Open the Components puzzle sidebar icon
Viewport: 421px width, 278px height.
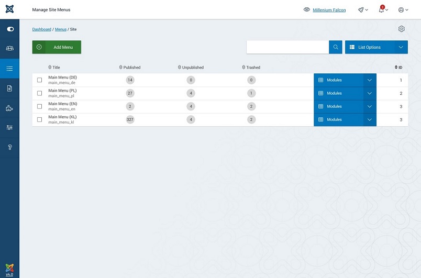click(x=9, y=108)
